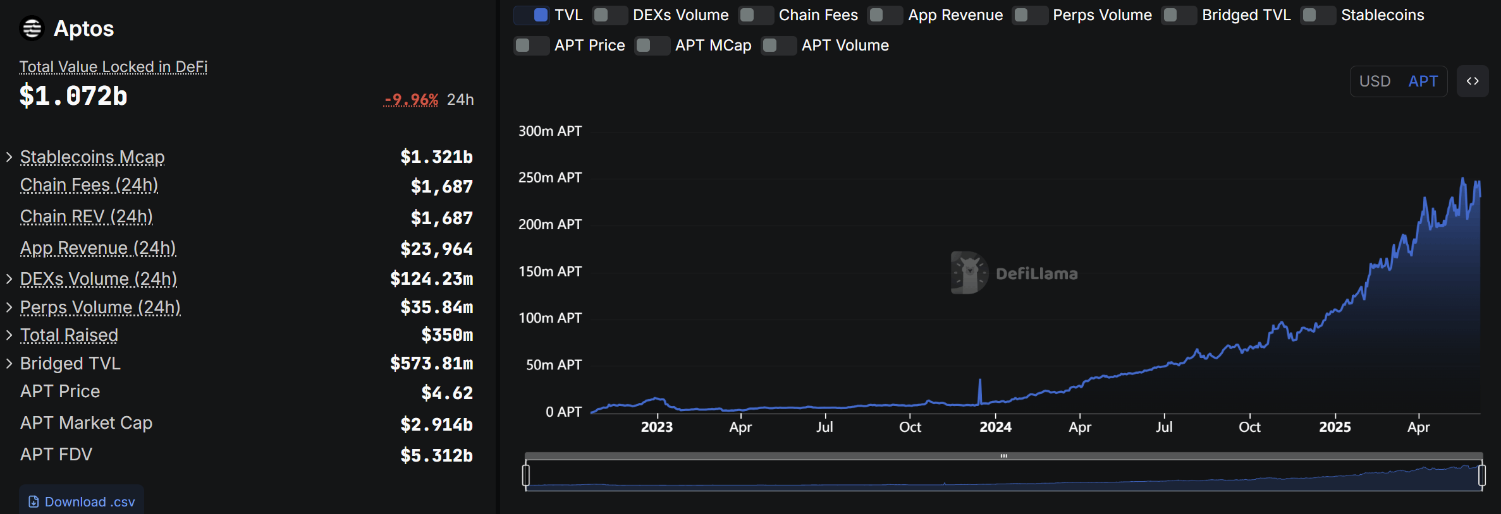This screenshot has width=1501, height=514.
Task: Expand the Bridged TVL row
Action: [9, 364]
